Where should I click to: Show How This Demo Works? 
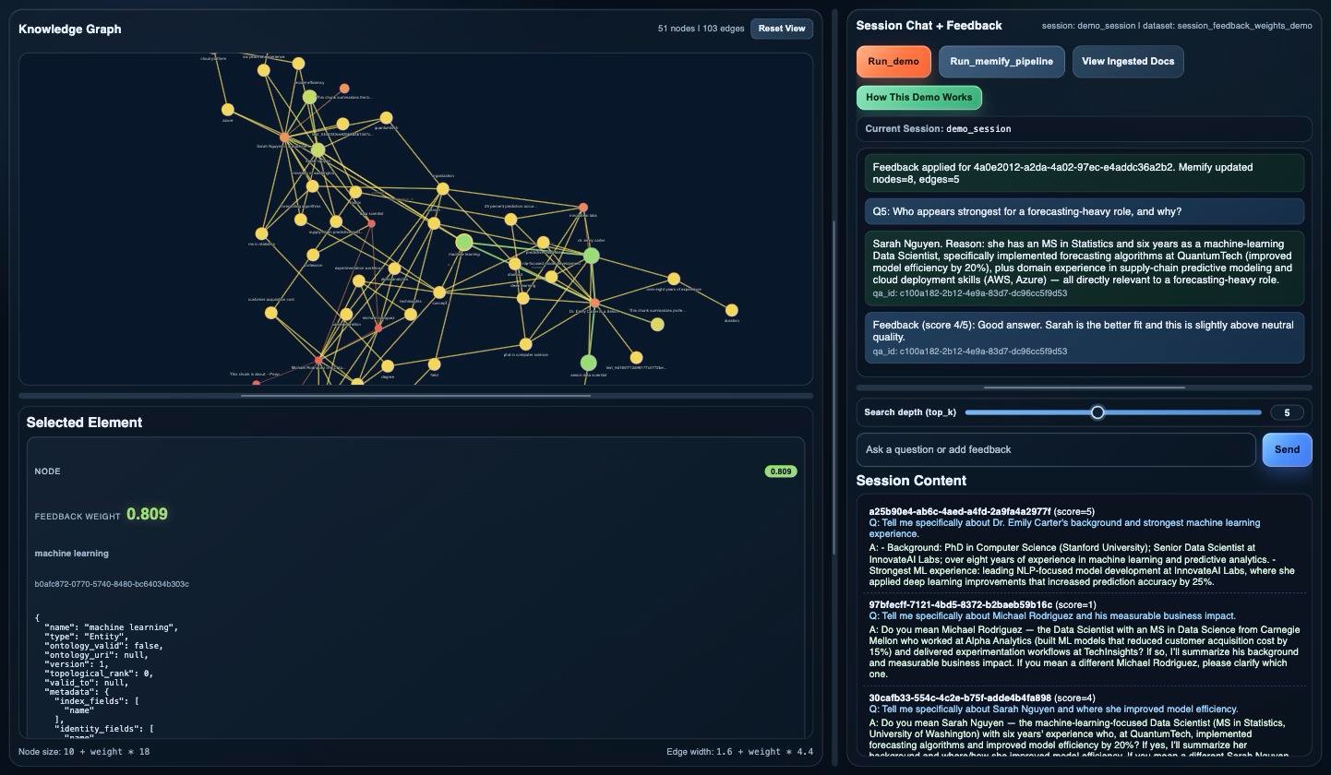tap(918, 98)
